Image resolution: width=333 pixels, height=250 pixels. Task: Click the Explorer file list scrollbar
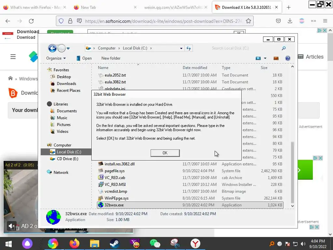pos(292,172)
